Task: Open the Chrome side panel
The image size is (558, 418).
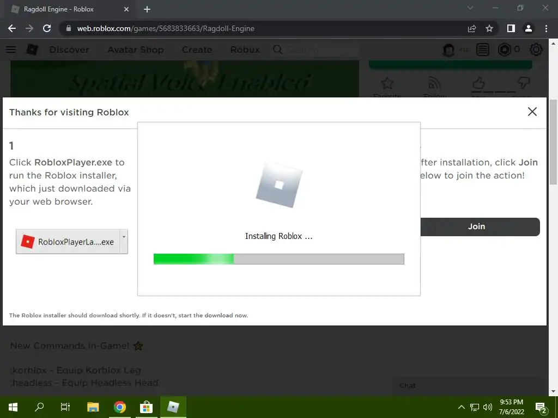Action: 511,28
